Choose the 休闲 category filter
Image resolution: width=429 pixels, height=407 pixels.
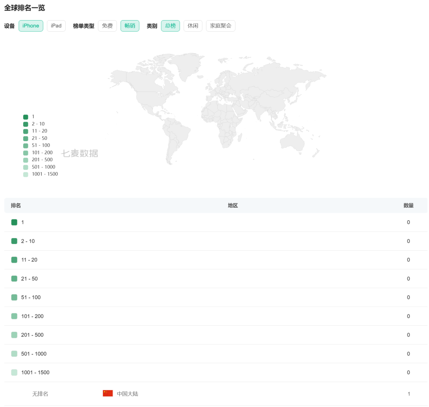(193, 26)
